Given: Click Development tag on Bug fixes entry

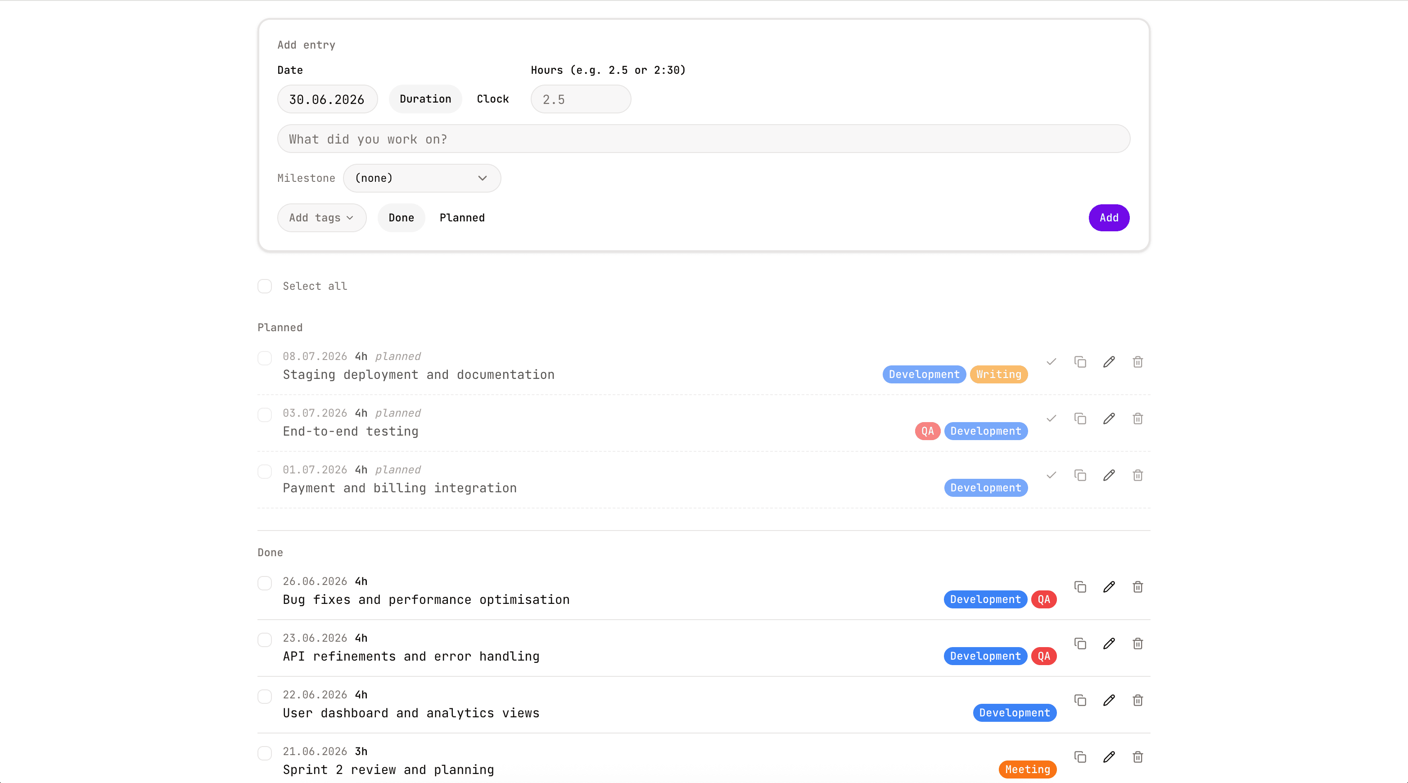Looking at the screenshot, I should (985, 600).
